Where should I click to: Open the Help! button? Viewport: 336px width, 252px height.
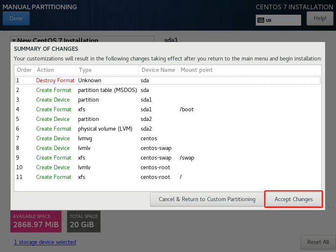coord(320,18)
